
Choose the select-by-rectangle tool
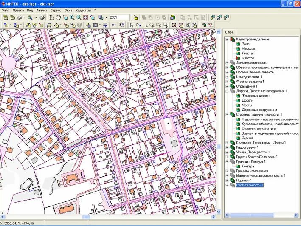point(145,25)
